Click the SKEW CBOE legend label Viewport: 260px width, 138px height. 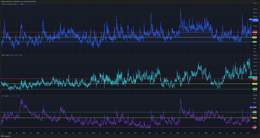coord(6,55)
